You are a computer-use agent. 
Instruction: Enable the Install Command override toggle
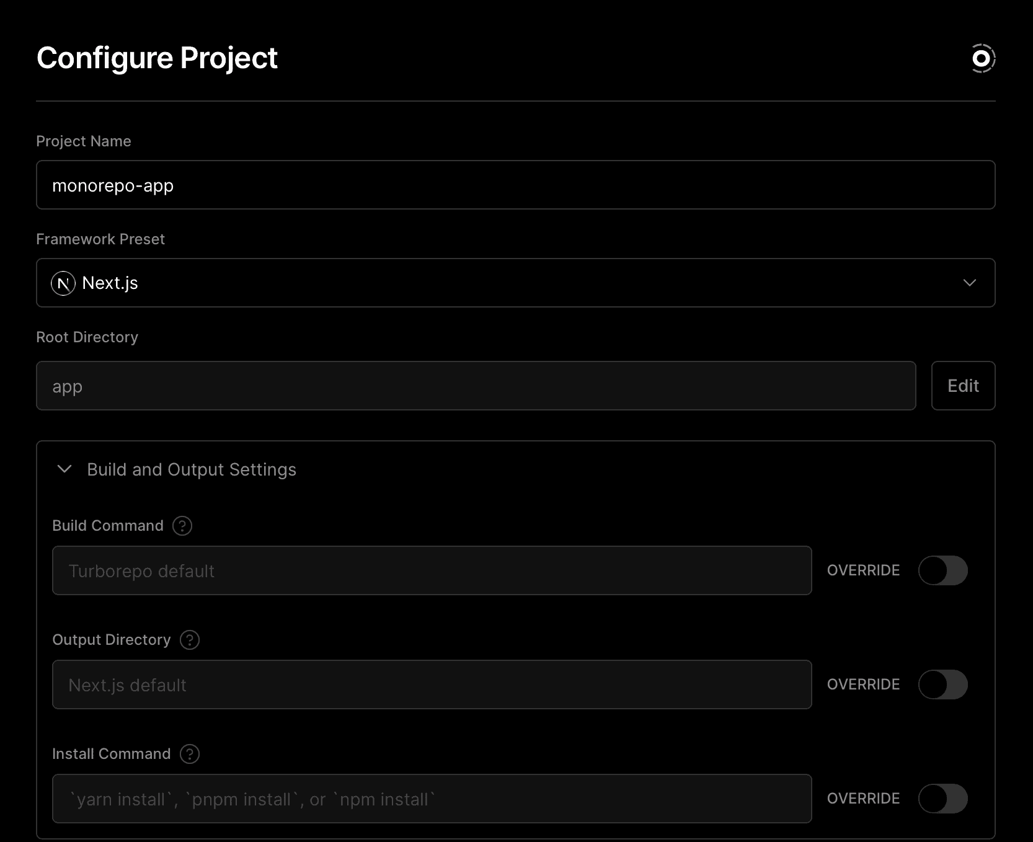point(943,799)
